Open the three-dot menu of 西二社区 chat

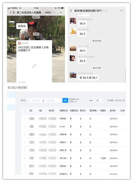point(60,12)
